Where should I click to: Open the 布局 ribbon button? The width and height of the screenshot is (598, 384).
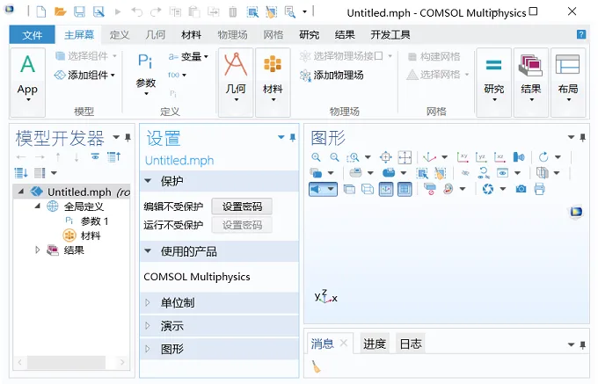[568, 82]
